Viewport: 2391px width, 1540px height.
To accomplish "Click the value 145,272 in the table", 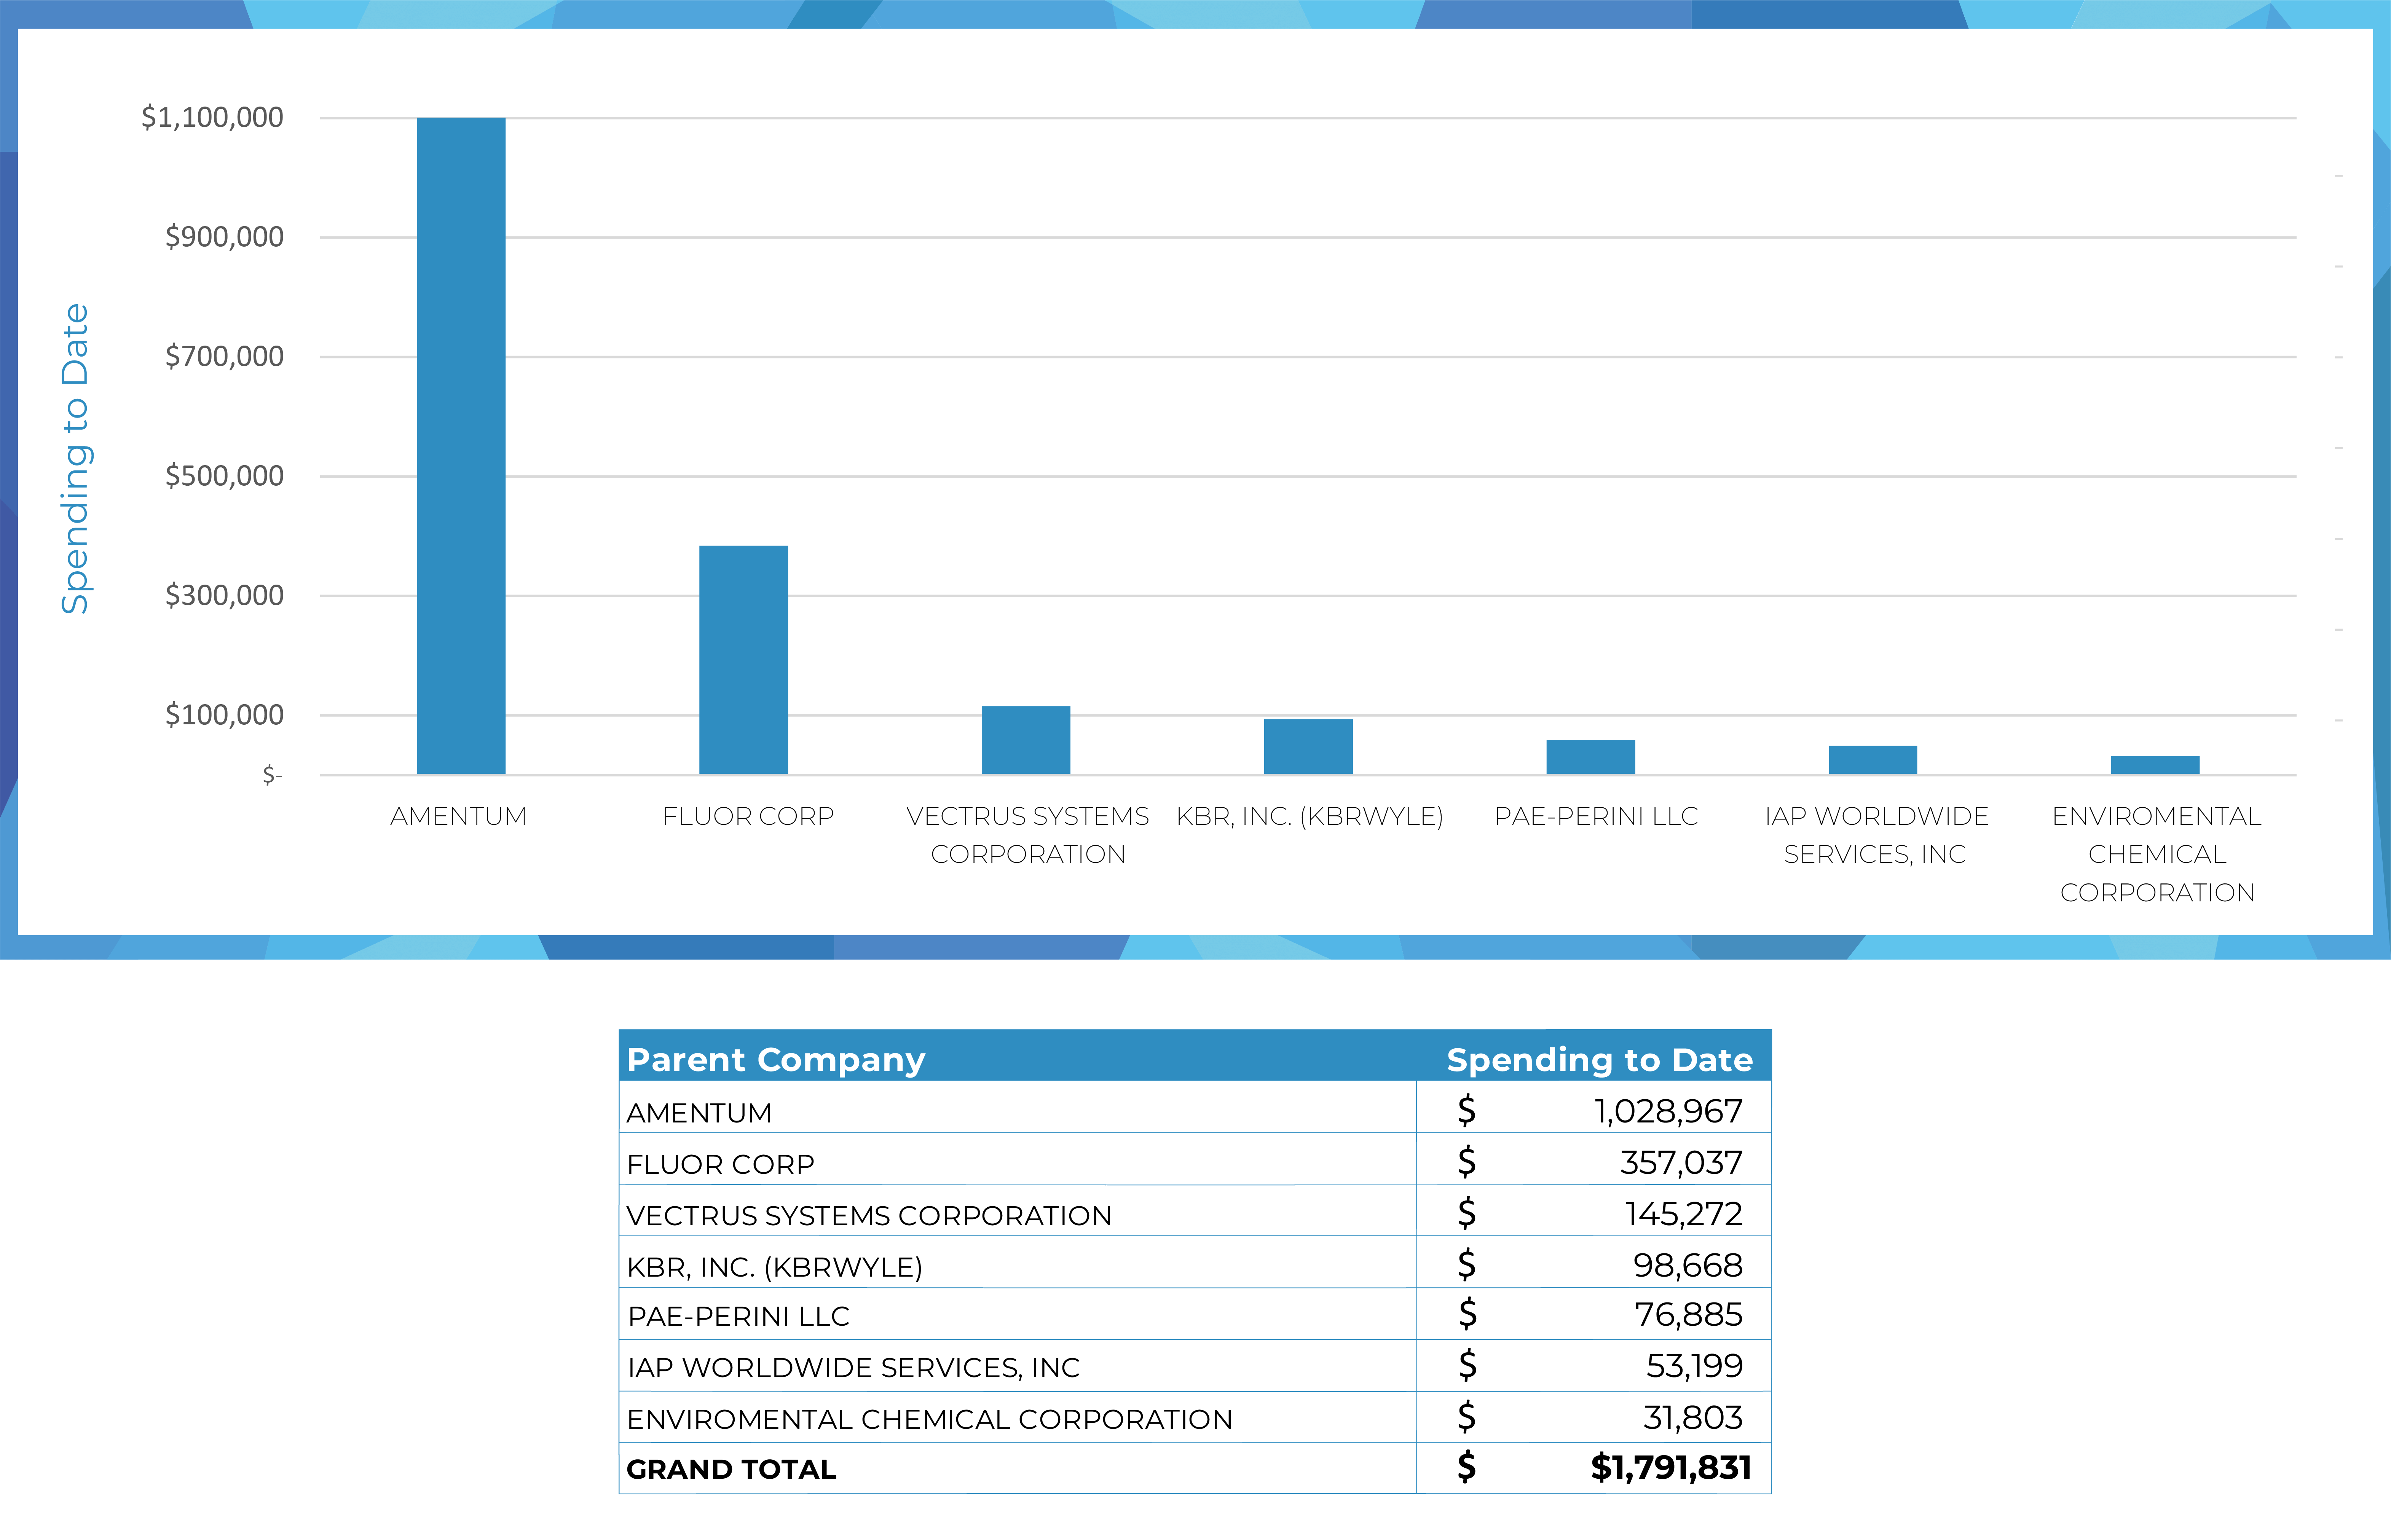I will pyautogui.click(x=1684, y=1214).
